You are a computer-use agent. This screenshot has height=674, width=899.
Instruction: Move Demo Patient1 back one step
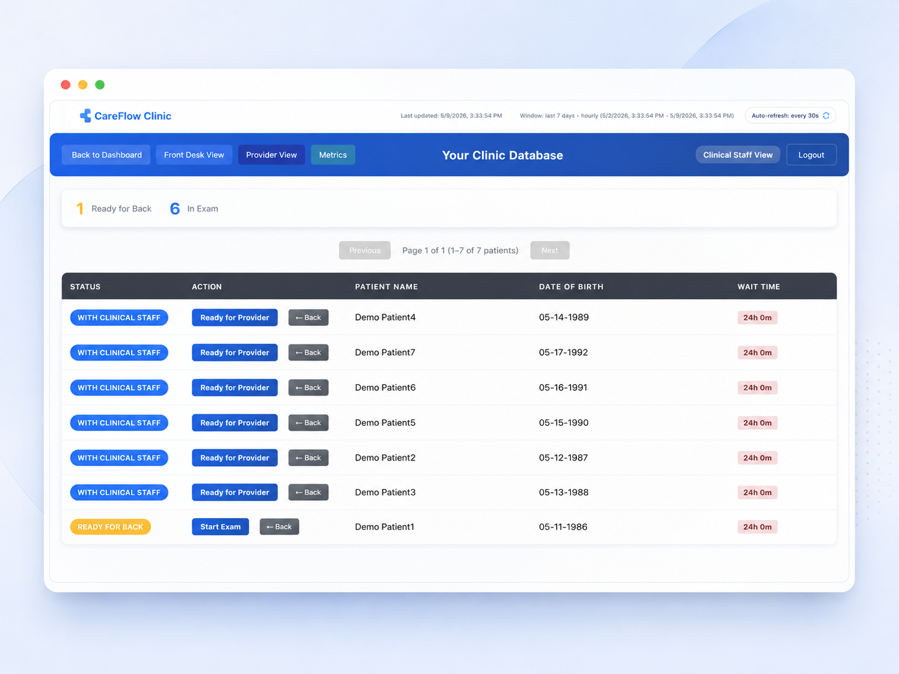click(279, 526)
